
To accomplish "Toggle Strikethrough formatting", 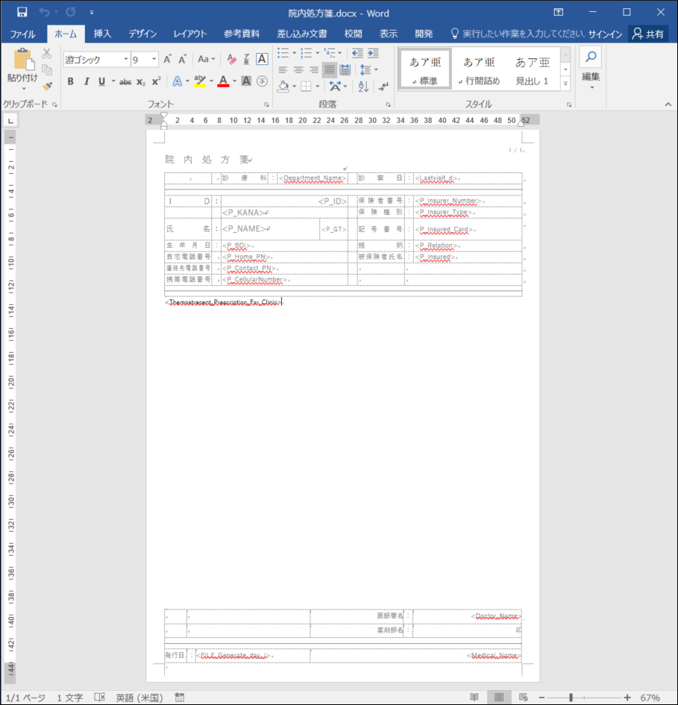I will pyautogui.click(x=125, y=81).
